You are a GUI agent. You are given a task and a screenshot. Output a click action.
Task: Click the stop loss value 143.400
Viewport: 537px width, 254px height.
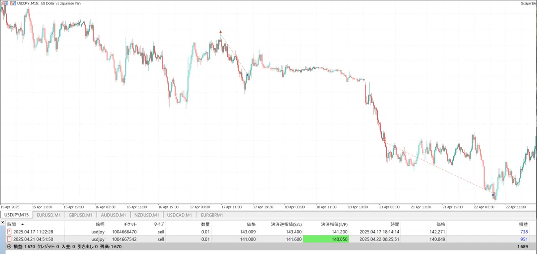click(293, 232)
